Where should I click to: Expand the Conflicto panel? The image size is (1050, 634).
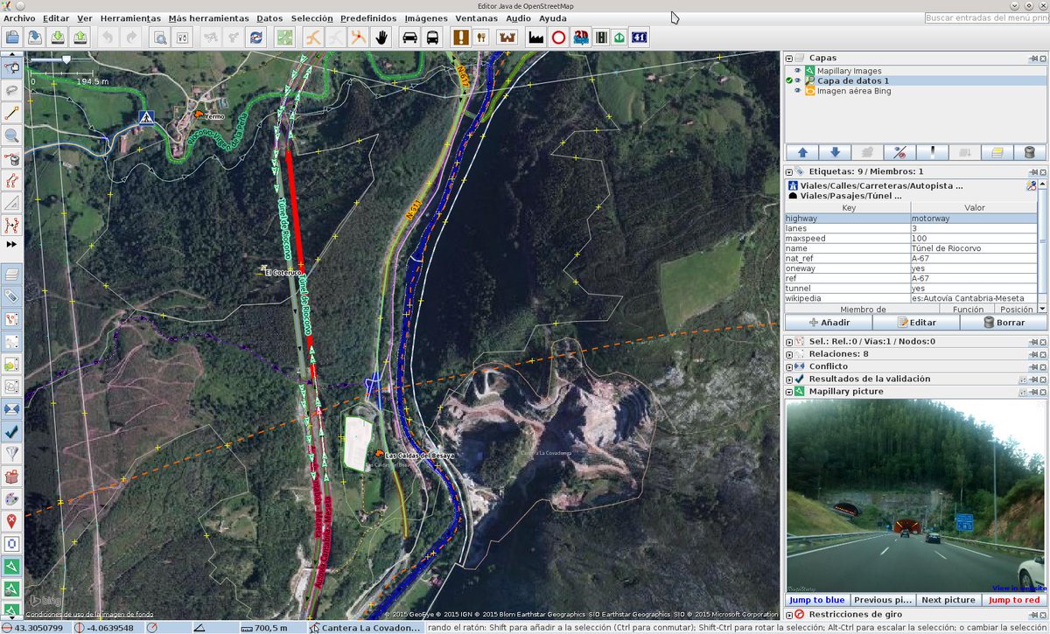click(x=789, y=366)
